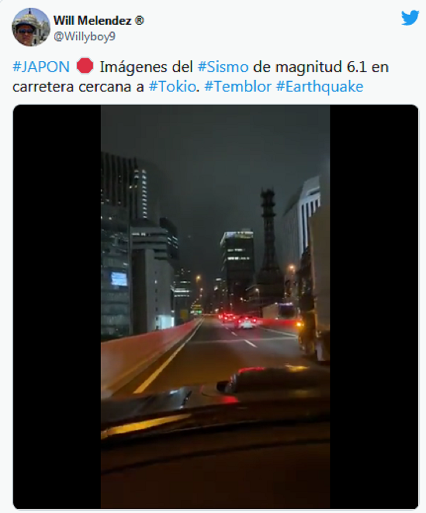Click the blue lit billboard in video

[119, 279]
